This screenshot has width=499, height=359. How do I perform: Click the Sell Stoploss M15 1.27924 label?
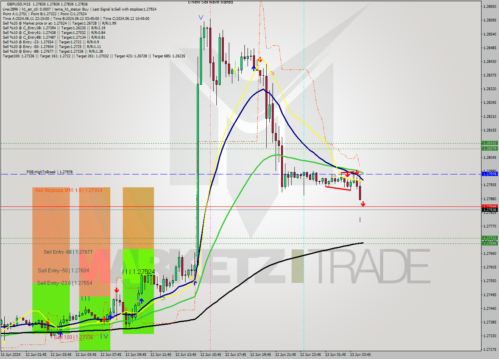(x=69, y=190)
